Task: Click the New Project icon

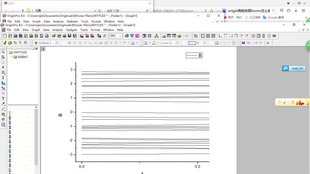Action: point(5,36)
